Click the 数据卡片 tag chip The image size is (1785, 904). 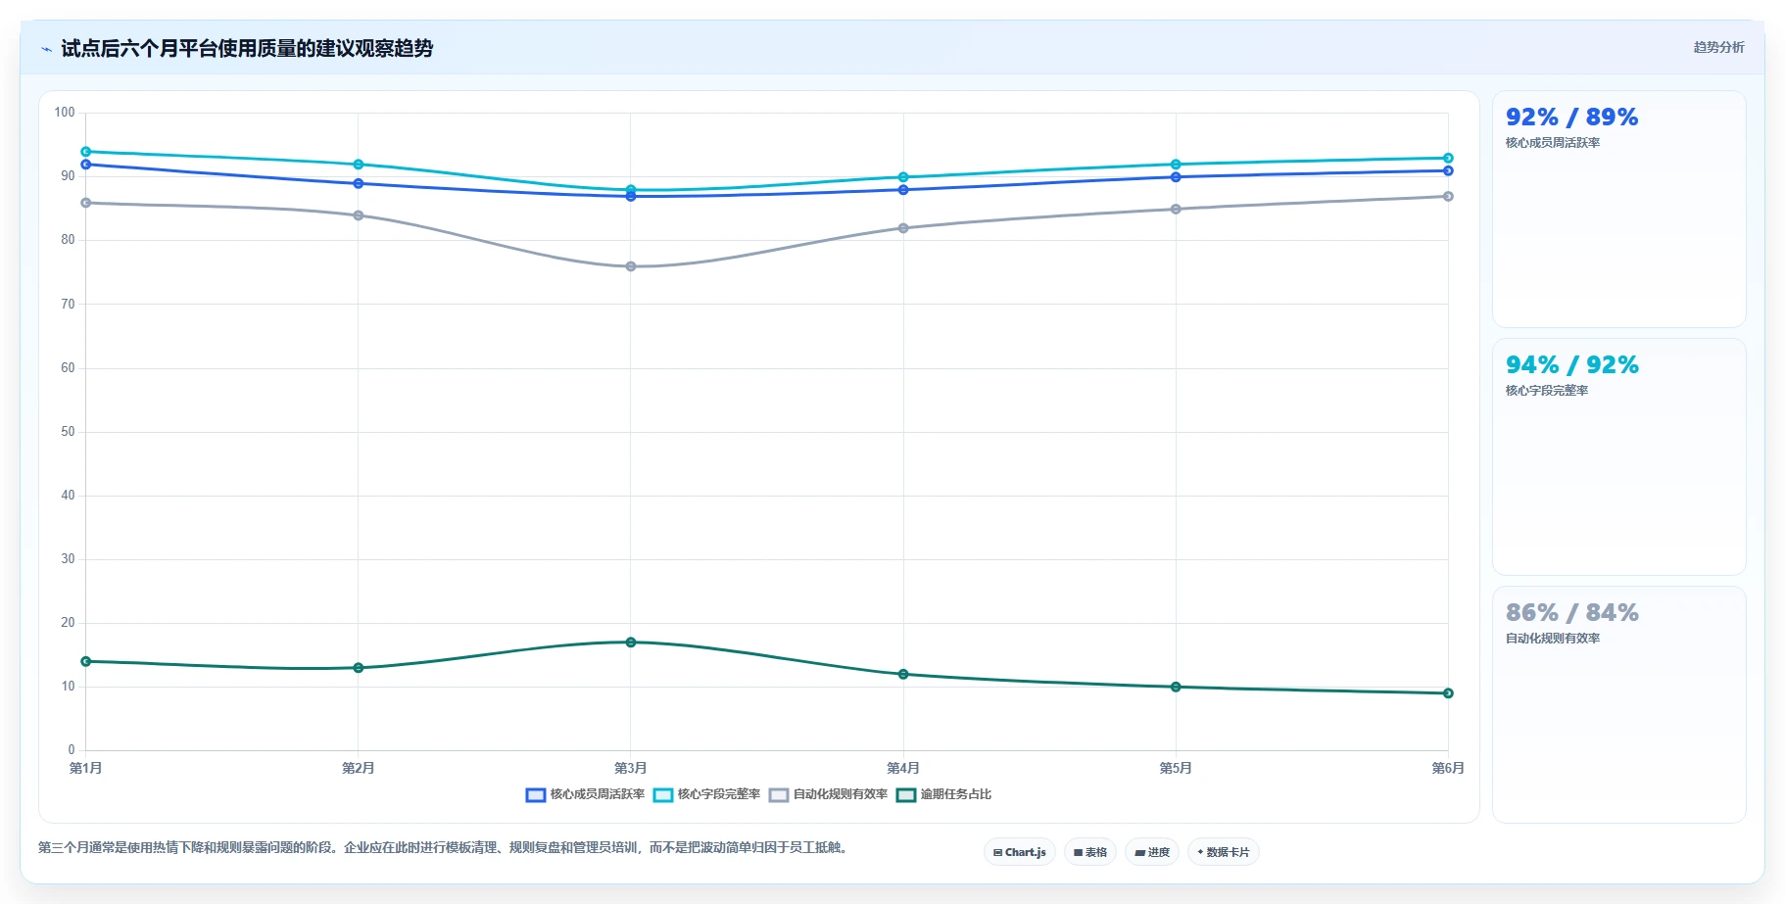click(x=1223, y=852)
